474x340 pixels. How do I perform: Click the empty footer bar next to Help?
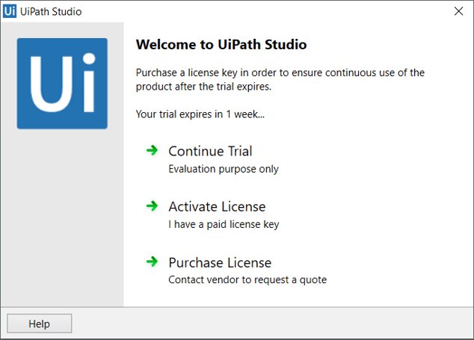(x=272, y=324)
